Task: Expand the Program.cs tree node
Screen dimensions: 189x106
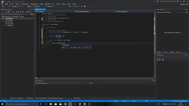Action: click(x=4, y=26)
